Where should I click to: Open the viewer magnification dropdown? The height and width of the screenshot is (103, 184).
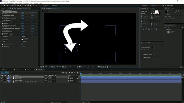click(x=47, y=67)
